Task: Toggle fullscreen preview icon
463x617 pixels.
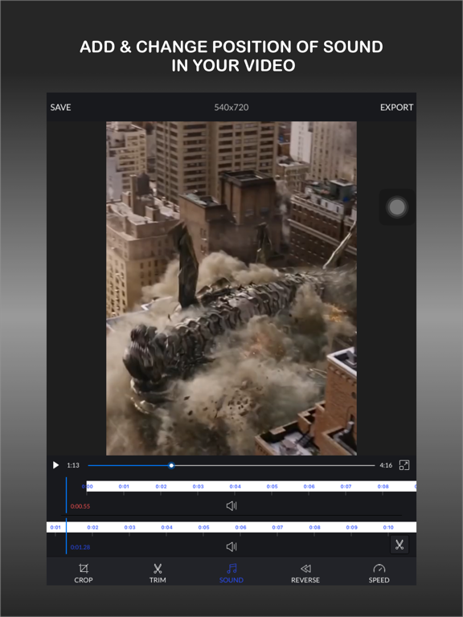Action: (x=404, y=465)
